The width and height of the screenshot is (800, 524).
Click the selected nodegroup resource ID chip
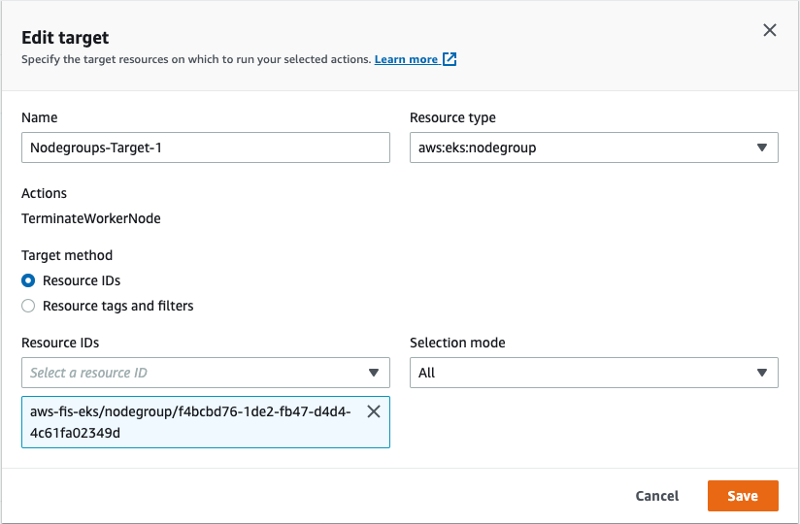[x=189, y=422]
